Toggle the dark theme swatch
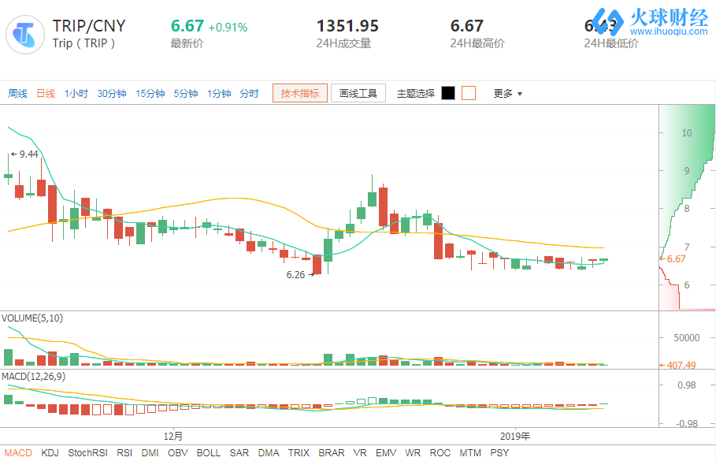716x461 pixels. [449, 92]
